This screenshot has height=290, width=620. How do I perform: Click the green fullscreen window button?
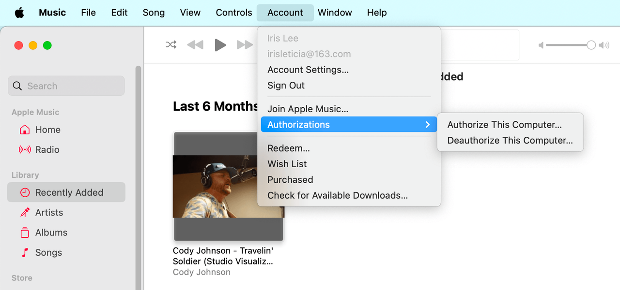point(47,45)
